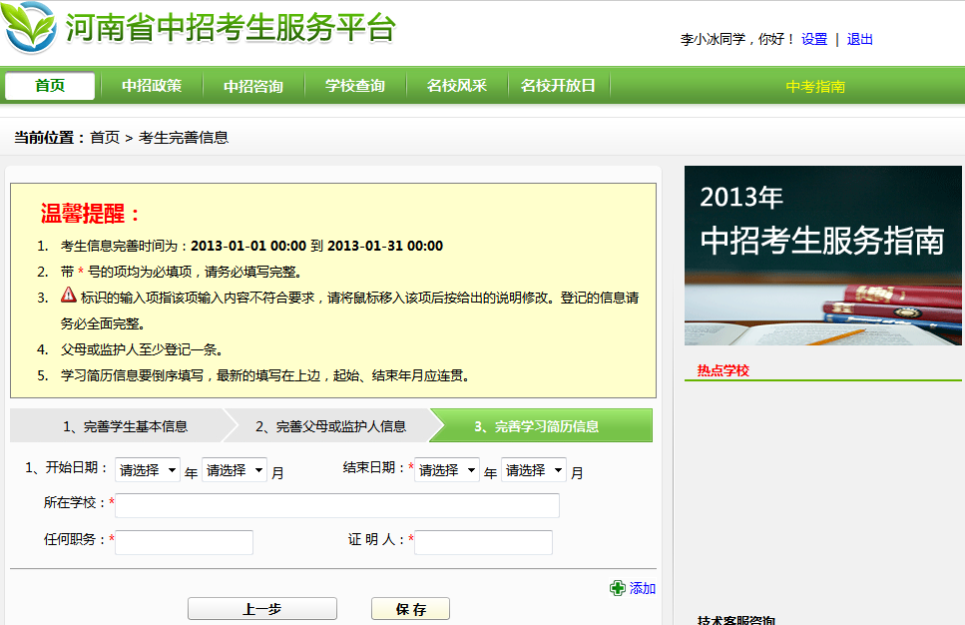
Task: Click the green leaf platform logo
Action: click(30, 28)
